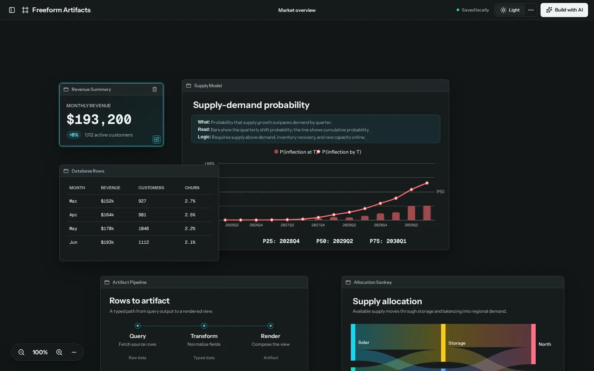Screen dimensions: 594x371
Task: Click the Revenue Summary panel window icon
Action: pyautogui.click(x=66, y=89)
